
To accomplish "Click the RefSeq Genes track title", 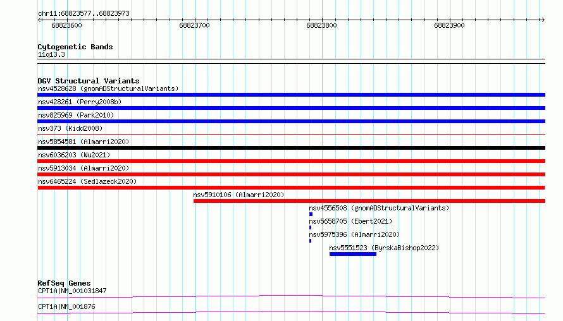I will (x=64, y=283).
